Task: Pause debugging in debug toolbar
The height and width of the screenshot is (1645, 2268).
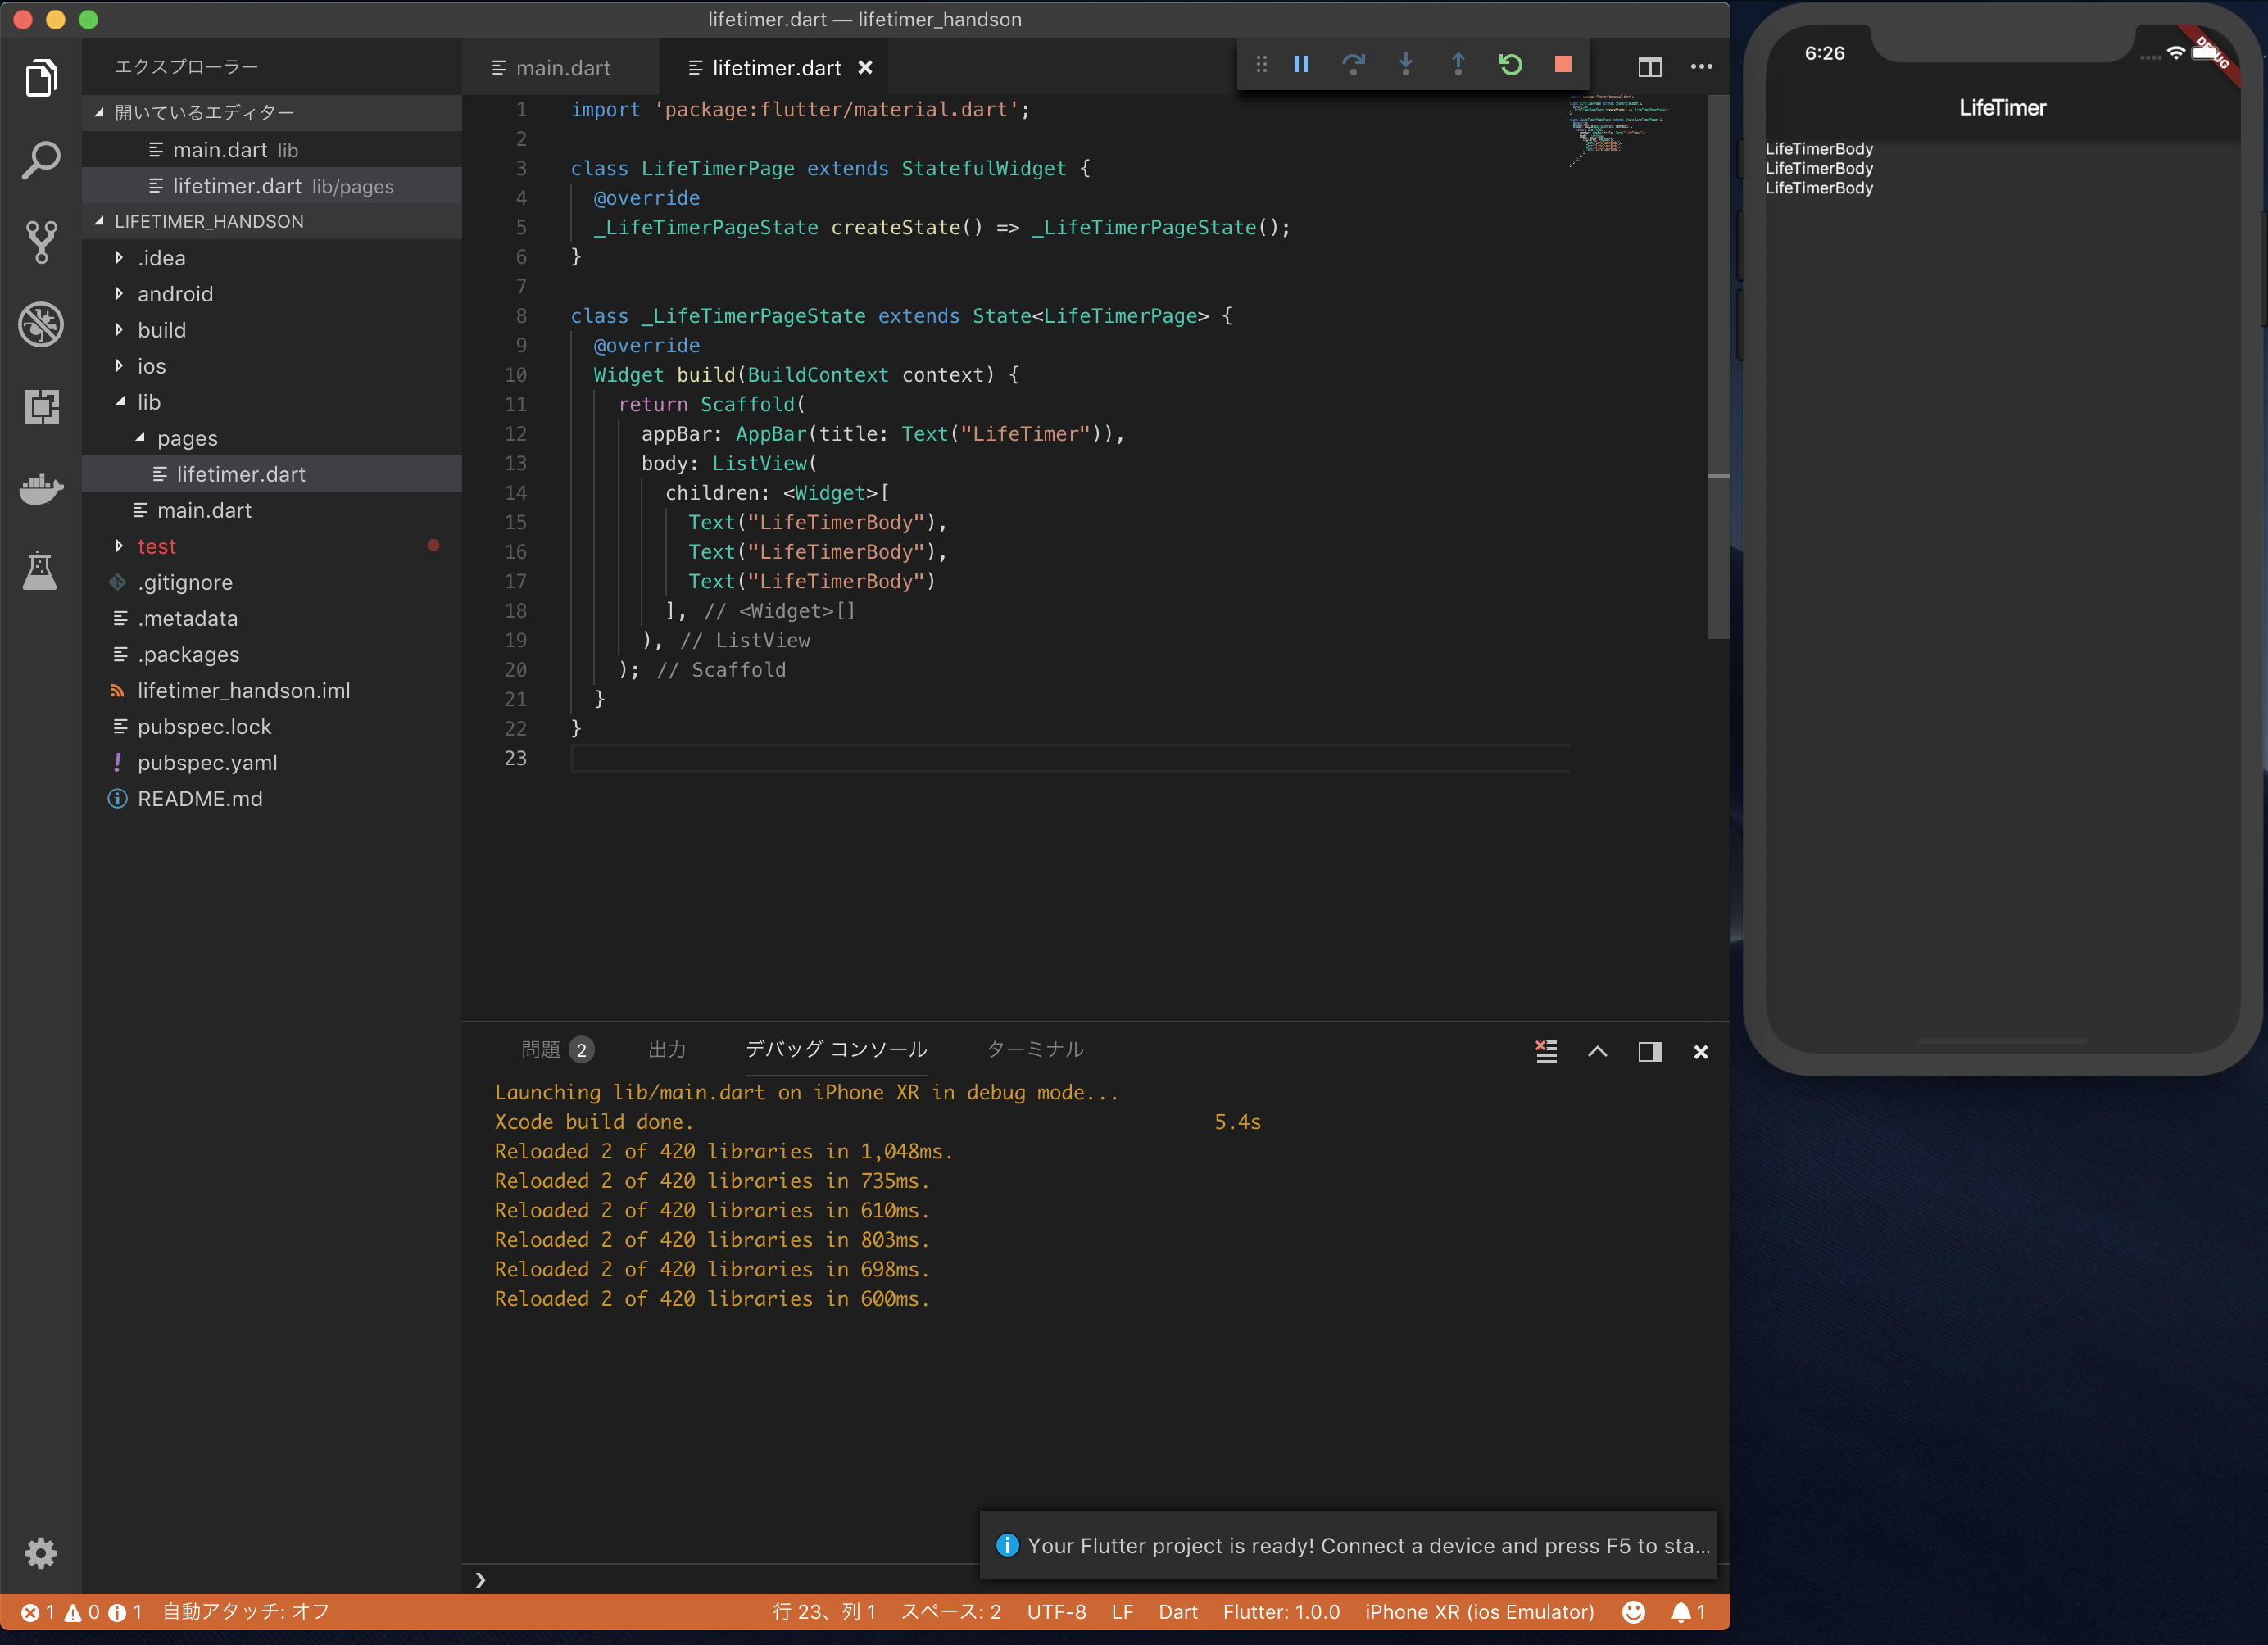Action: click(1301, 65)
